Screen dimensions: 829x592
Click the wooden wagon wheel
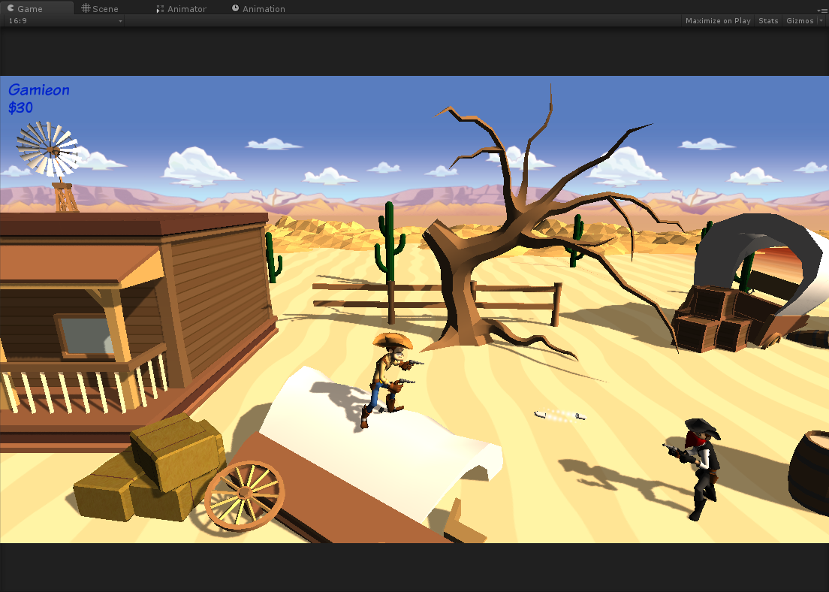[244, 495]
